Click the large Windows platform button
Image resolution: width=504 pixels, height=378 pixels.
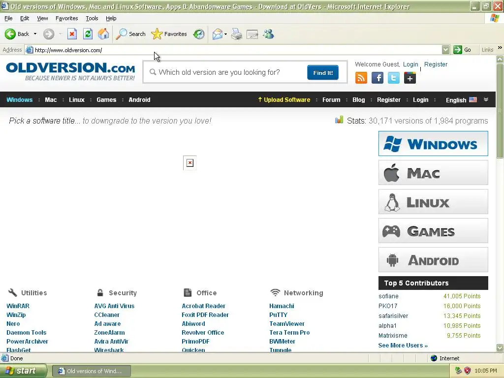point(433,143)
